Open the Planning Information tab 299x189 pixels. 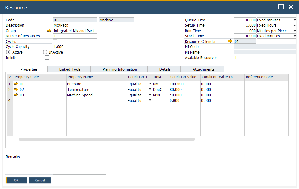point(120,69)
